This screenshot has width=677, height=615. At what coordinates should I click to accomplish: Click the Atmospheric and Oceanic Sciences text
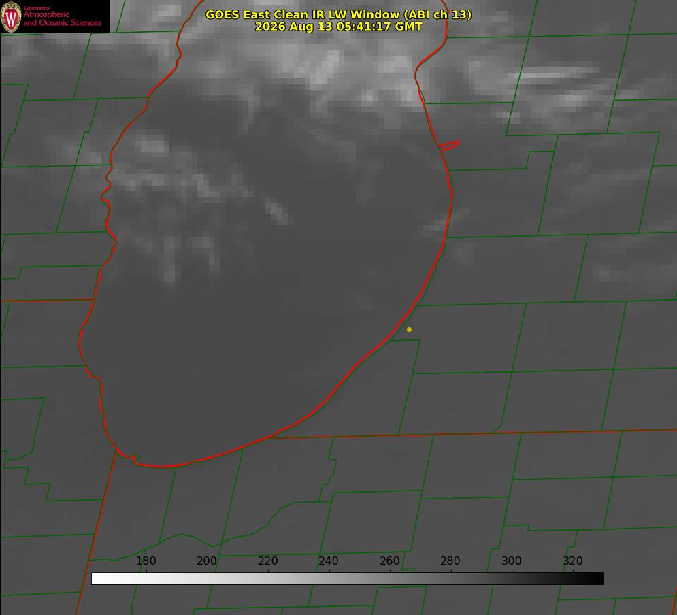62,18
